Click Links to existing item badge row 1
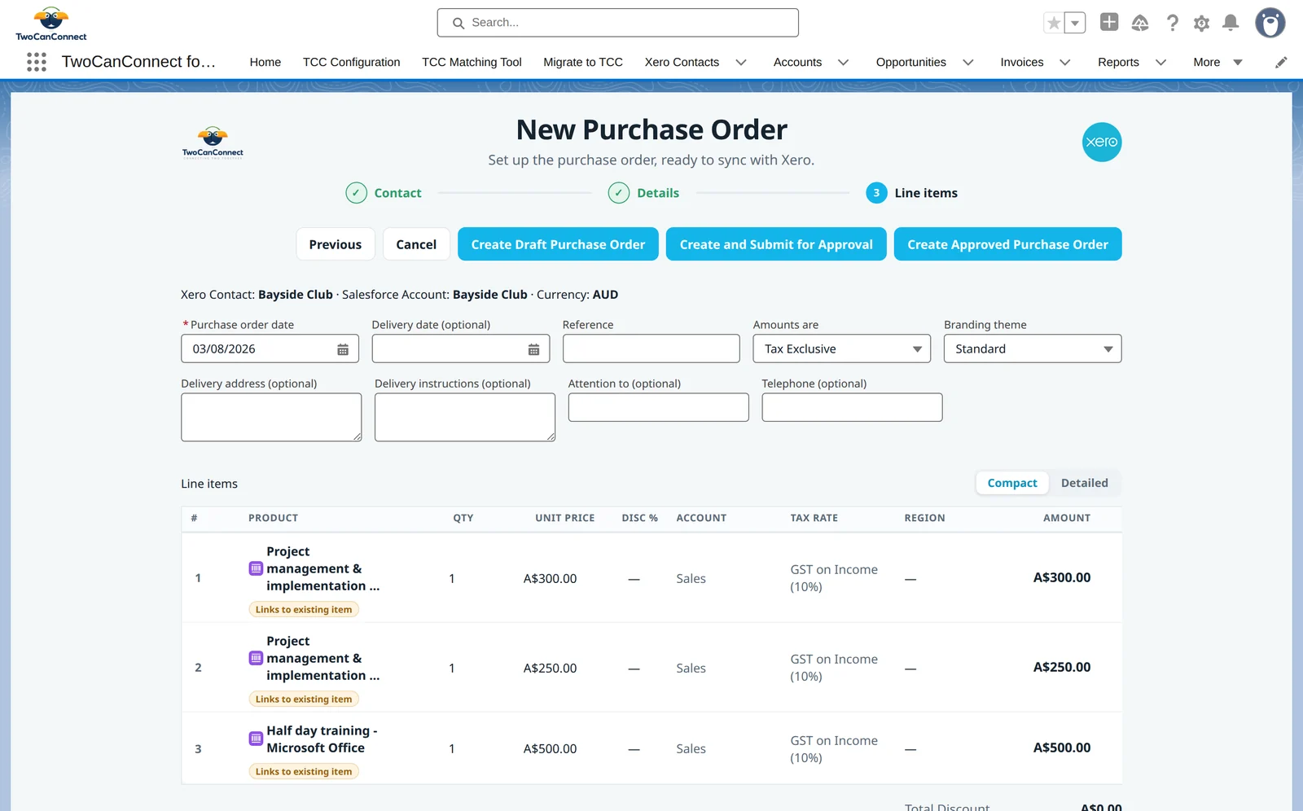The image size is (1303, 811). click(x=304, y=609)
